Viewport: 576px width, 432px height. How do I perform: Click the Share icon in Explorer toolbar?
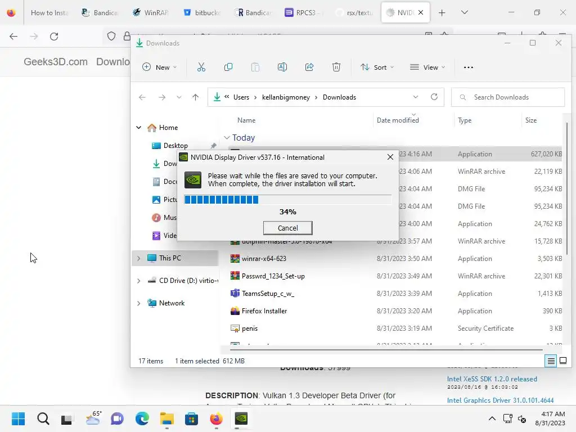point(309,67)
